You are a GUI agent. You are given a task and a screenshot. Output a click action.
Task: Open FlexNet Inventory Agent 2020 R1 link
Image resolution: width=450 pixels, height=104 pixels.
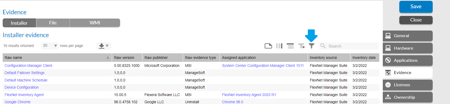(x=249, y=95)
